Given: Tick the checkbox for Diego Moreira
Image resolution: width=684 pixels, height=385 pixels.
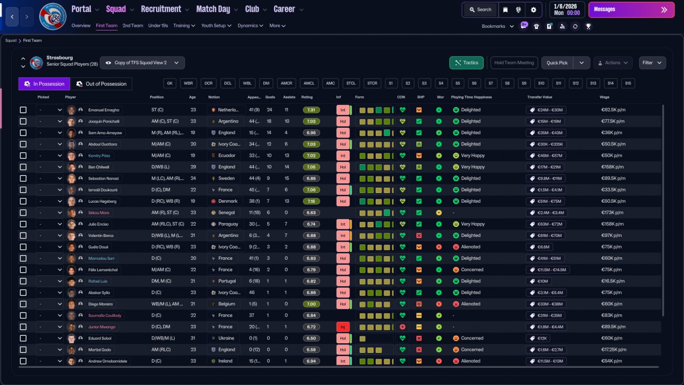Looking at the screenshot, I should point(23,304).
